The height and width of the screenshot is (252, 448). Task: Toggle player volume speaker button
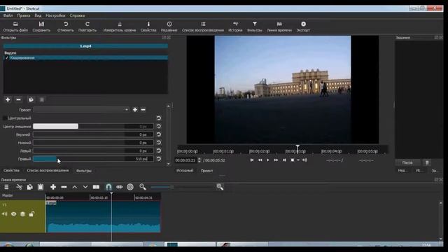[x=304, y=160]
